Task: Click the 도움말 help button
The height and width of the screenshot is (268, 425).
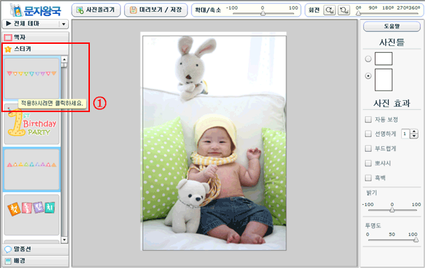Action: tap(392, 26)
